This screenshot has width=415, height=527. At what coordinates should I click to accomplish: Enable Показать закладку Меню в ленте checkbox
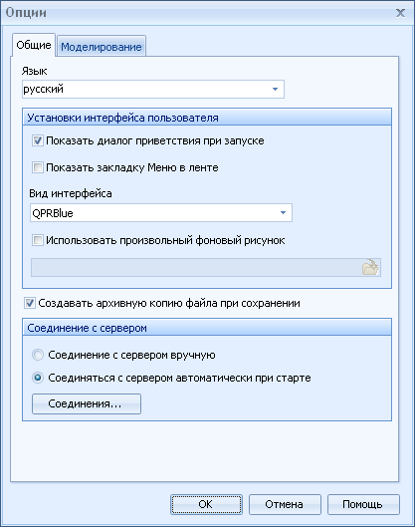37,167
